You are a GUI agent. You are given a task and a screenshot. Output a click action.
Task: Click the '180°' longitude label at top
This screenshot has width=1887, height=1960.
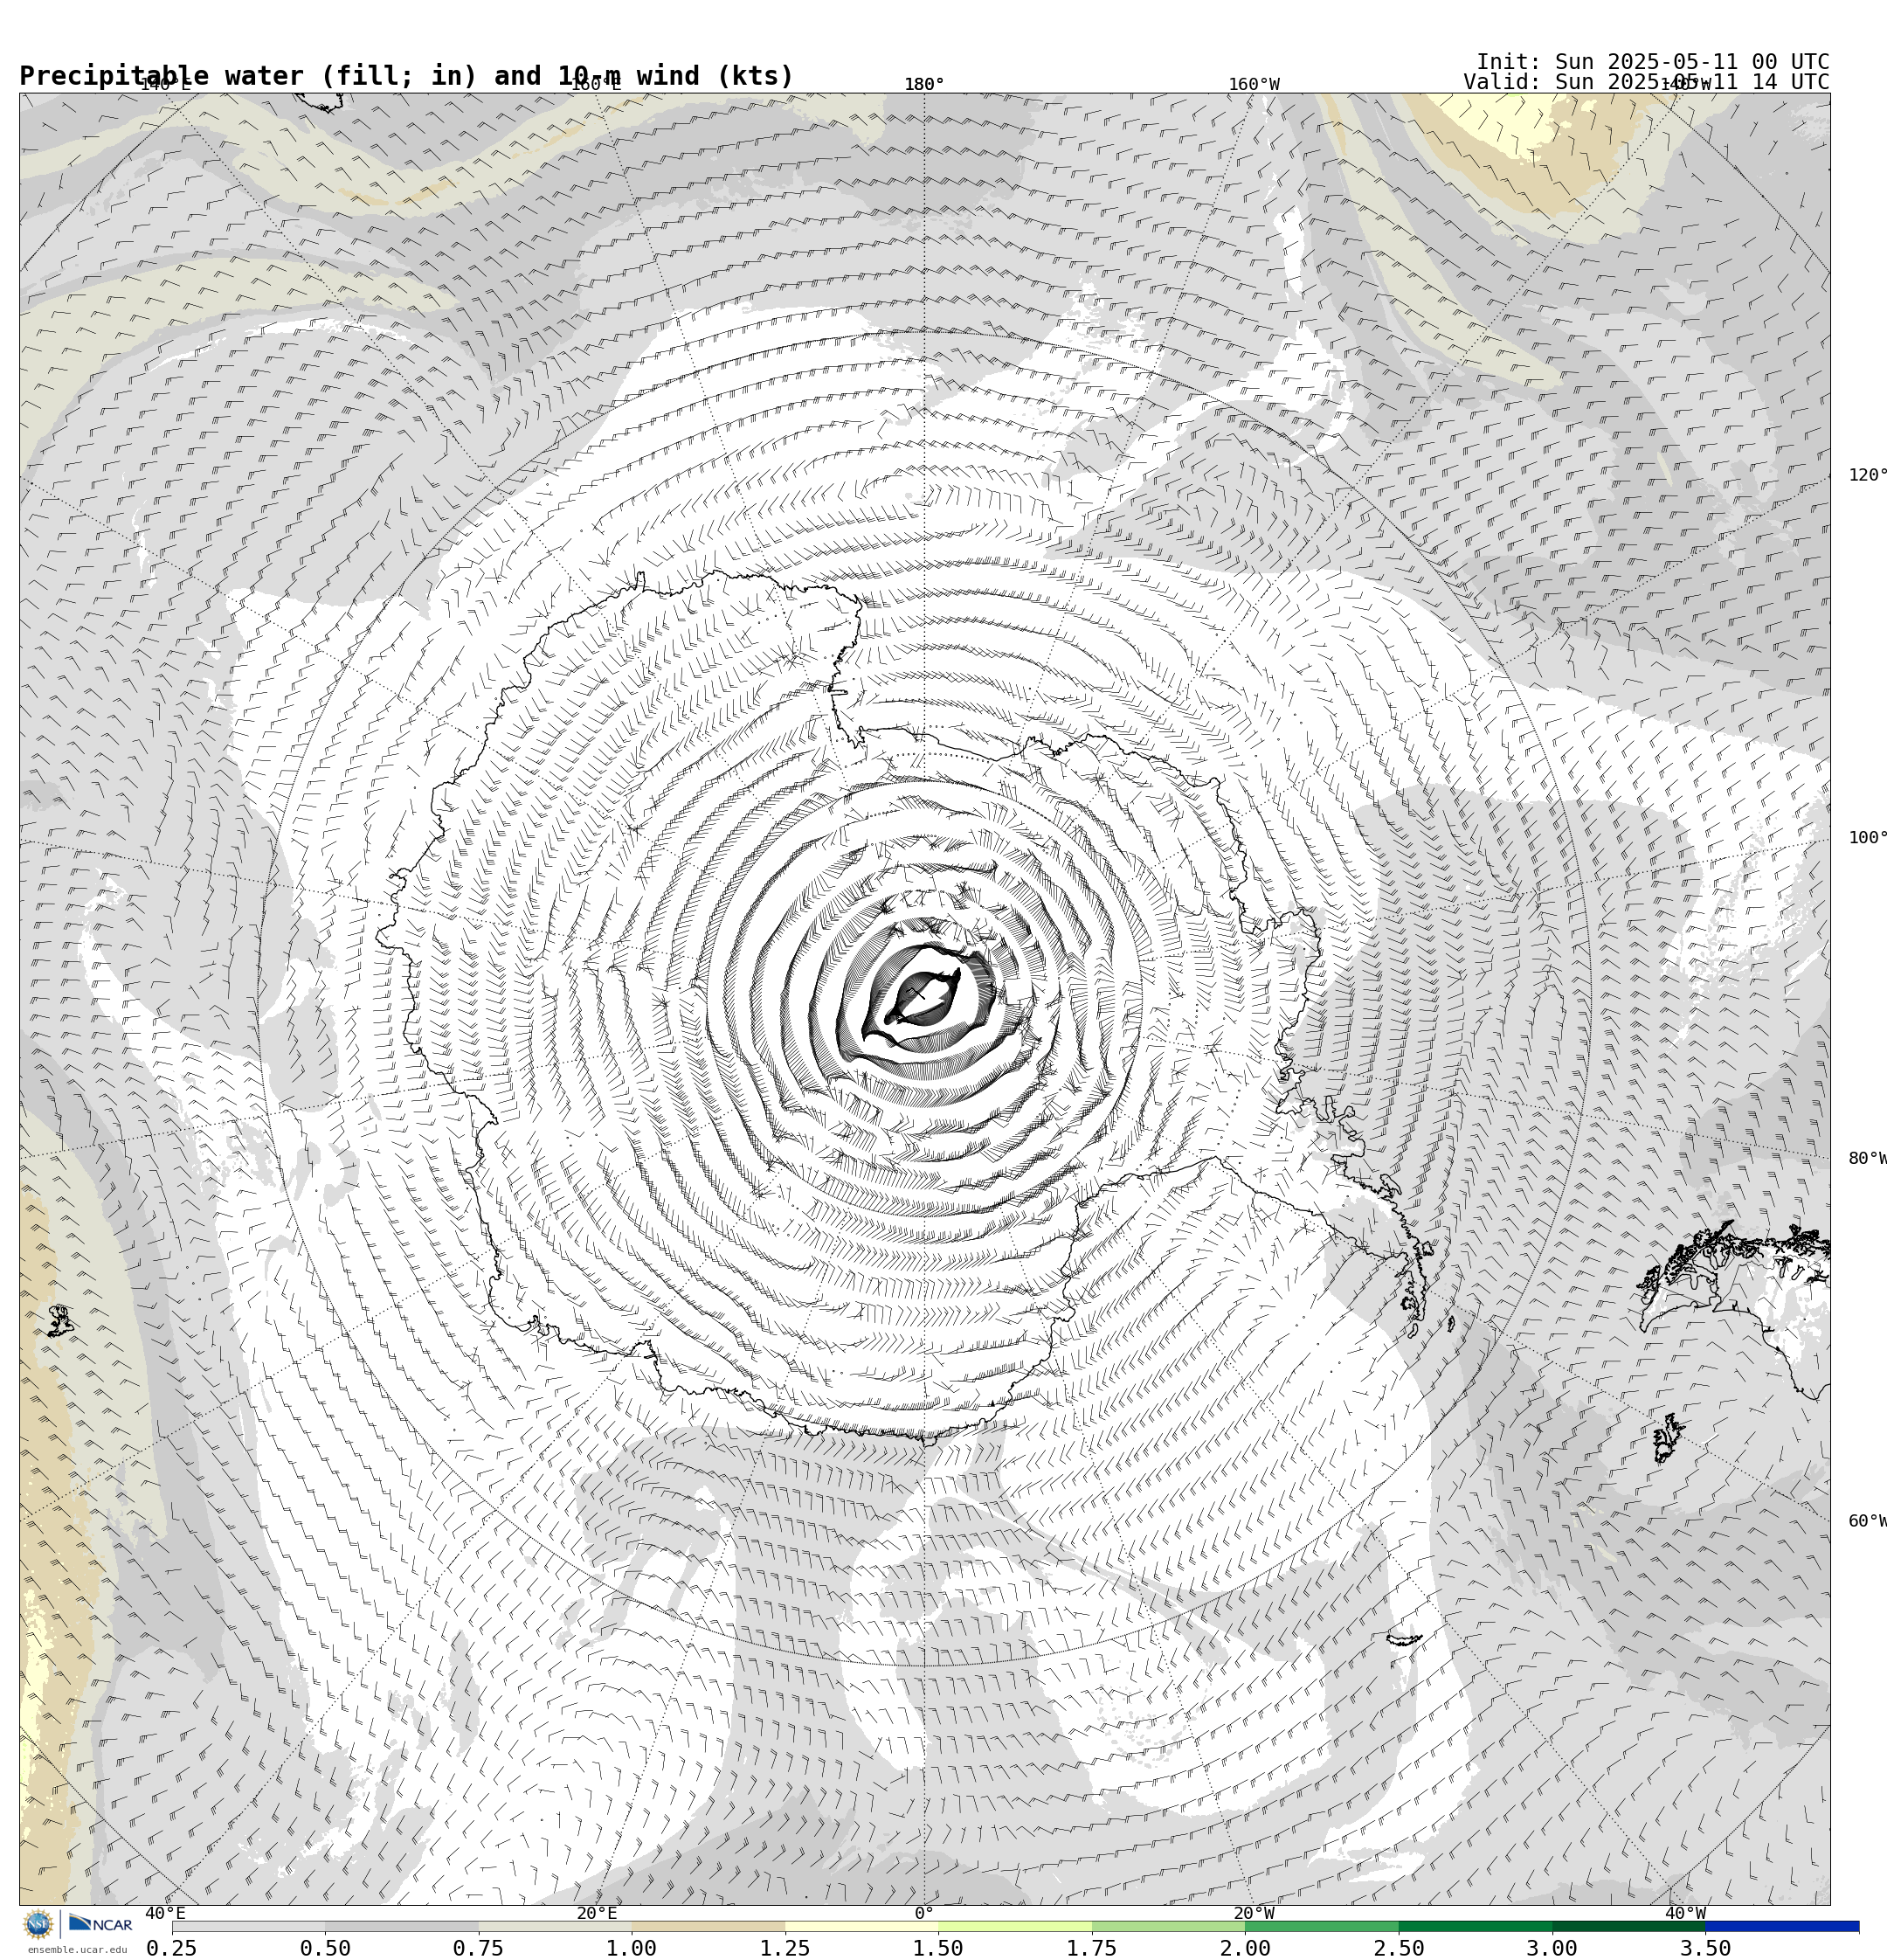coord(924,84)
